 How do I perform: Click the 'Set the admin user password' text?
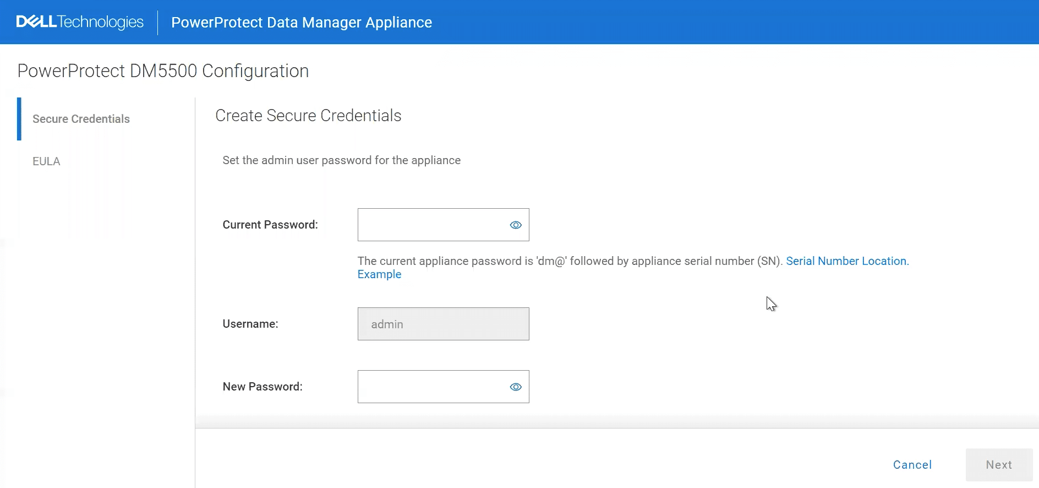342,160
